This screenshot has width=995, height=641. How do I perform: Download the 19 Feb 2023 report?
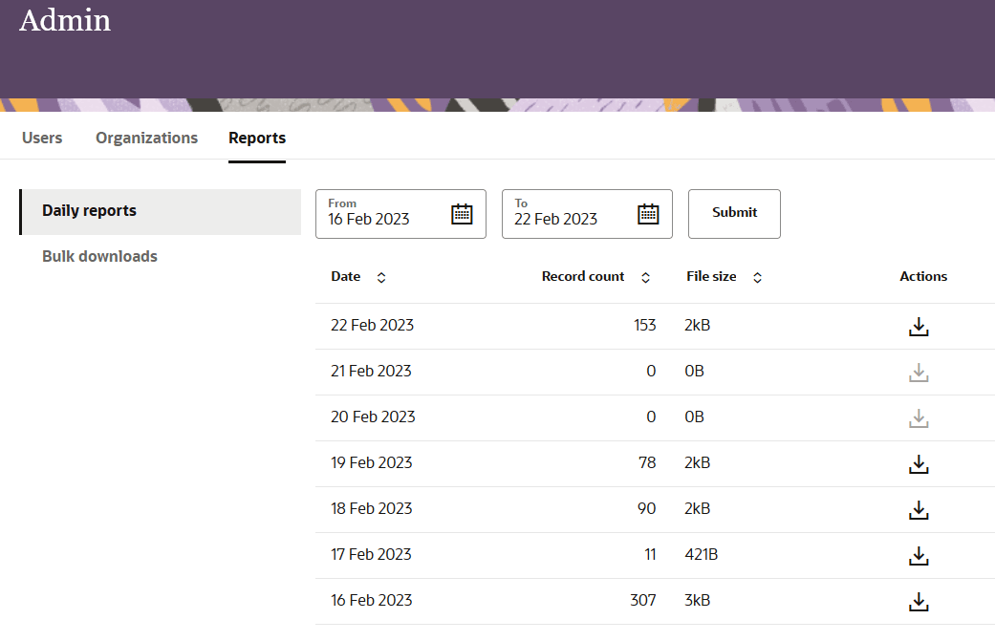point(919,463)
